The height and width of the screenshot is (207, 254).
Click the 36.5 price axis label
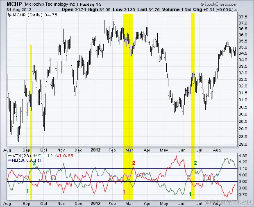(243, 29)
